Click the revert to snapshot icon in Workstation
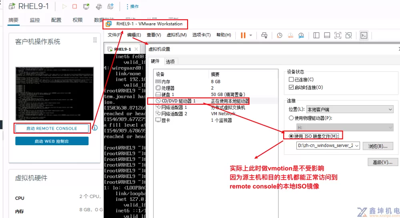 290,35
